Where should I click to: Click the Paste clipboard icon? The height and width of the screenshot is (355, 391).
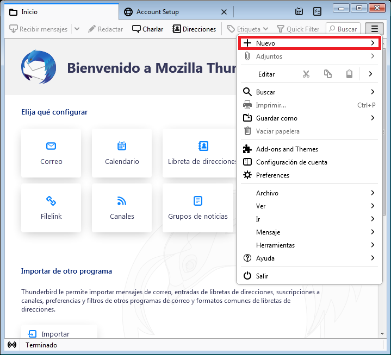coord(349,74)
